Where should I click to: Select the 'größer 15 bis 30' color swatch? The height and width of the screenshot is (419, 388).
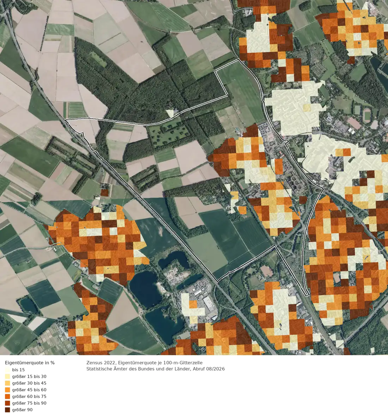pos(7,377)
